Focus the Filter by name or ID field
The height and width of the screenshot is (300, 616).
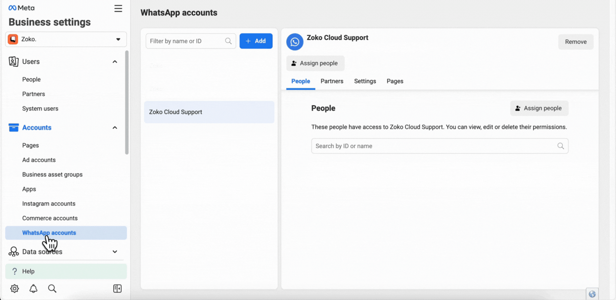[191, 41]
